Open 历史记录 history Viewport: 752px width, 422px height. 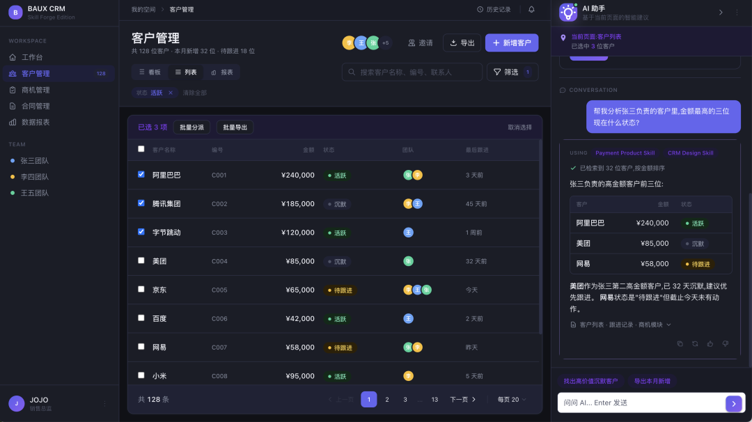pyautogui.click(x=494, y=10)
